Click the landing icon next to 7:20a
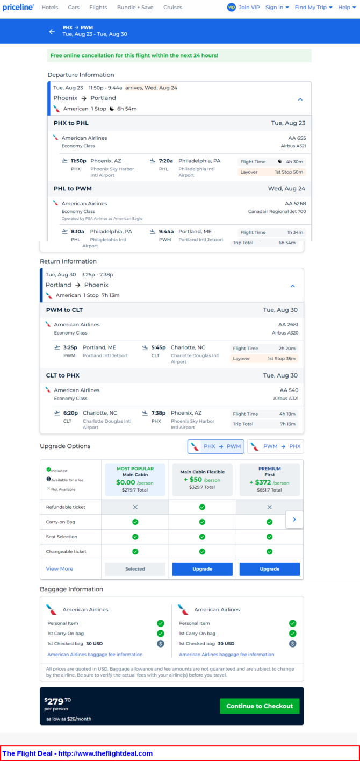This screenshot has height=761, width=360. (153, 161)
